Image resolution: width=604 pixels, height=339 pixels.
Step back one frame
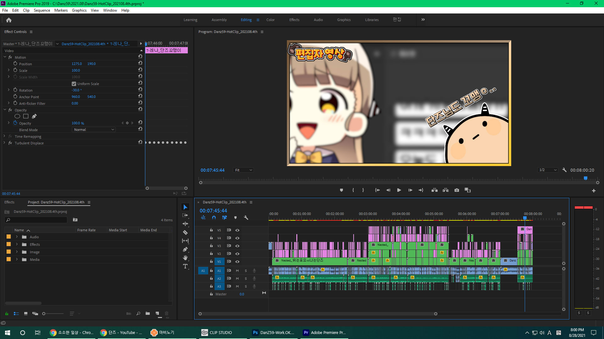(x=388, y=190)
